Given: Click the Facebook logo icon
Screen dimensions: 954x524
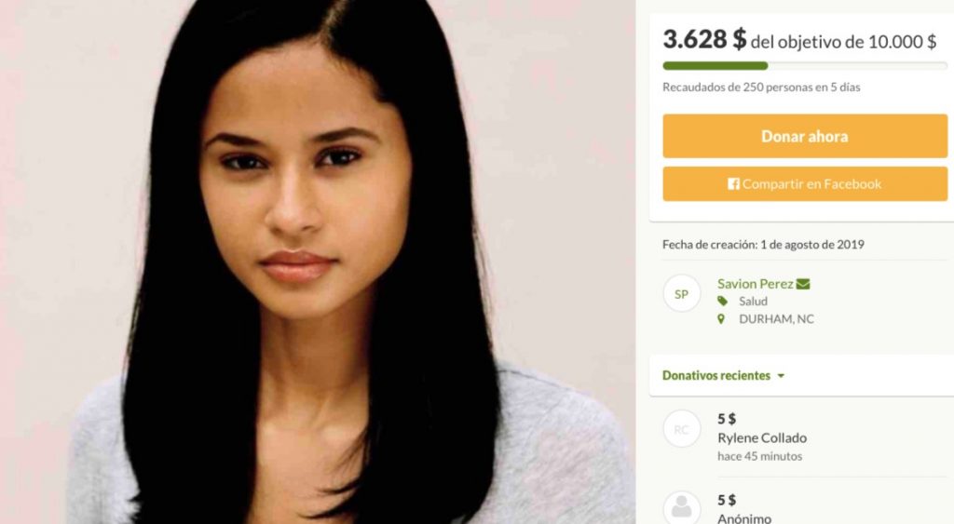Looking at the screenshot, I should [733, 183].
